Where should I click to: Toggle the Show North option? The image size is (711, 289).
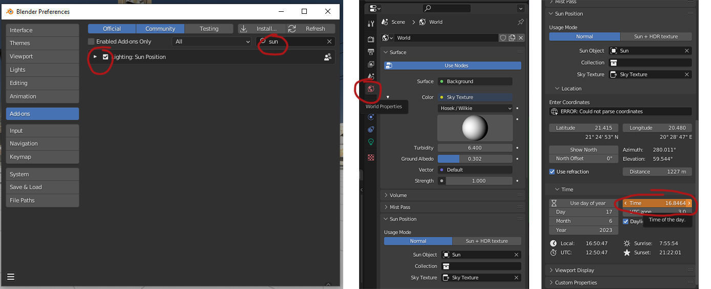tap(583, 150)
